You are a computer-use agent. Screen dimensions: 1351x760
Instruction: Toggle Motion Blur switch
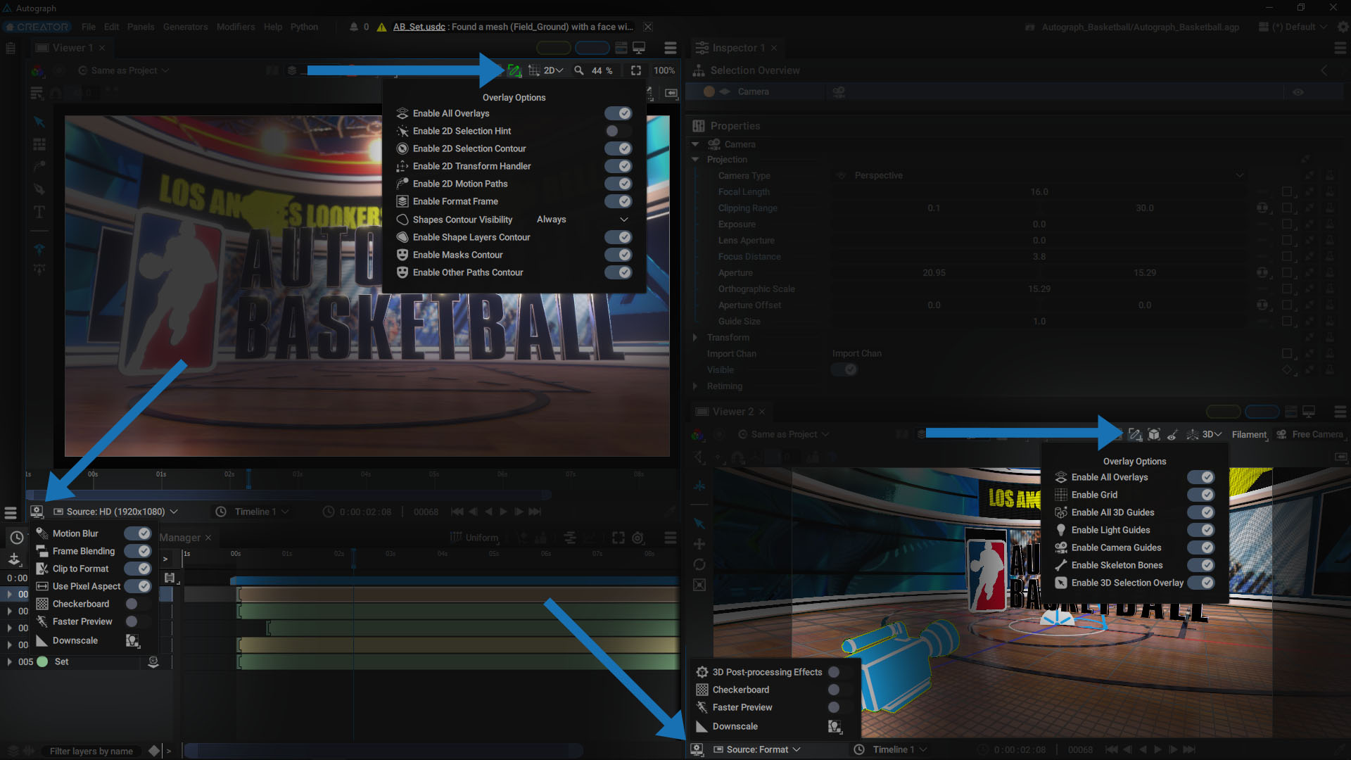coord(138,533)
